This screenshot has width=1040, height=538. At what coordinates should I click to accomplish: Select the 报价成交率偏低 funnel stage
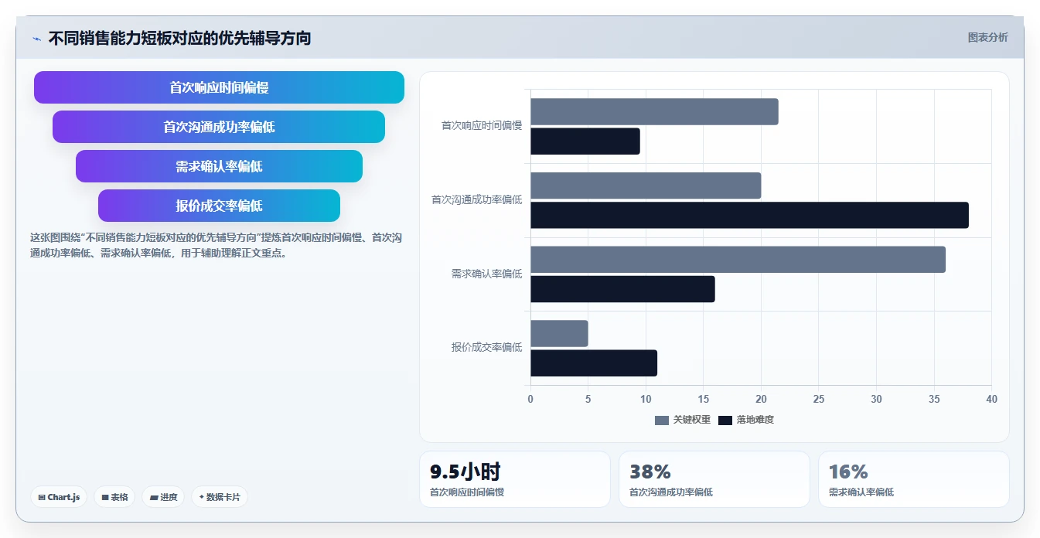pyautogui.click(x=219, y=206)
